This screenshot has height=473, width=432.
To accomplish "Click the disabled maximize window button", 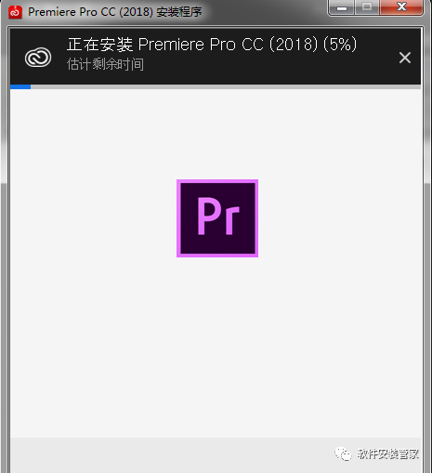I will pyautogui.click(x=367, y=7).
